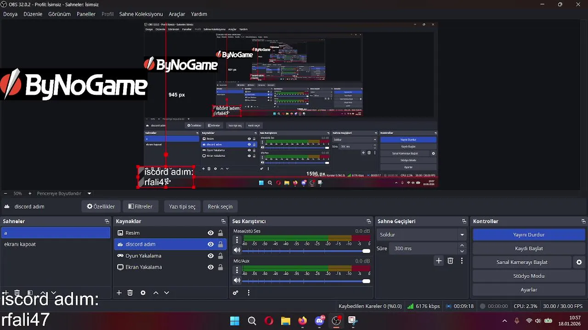Viewport: 588px width, 330px height.
Task: Mute Masaüstü Ses speaker icon
Action: pyautogui.click(x=237, y=250)
